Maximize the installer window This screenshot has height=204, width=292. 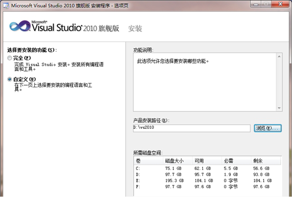266,4
